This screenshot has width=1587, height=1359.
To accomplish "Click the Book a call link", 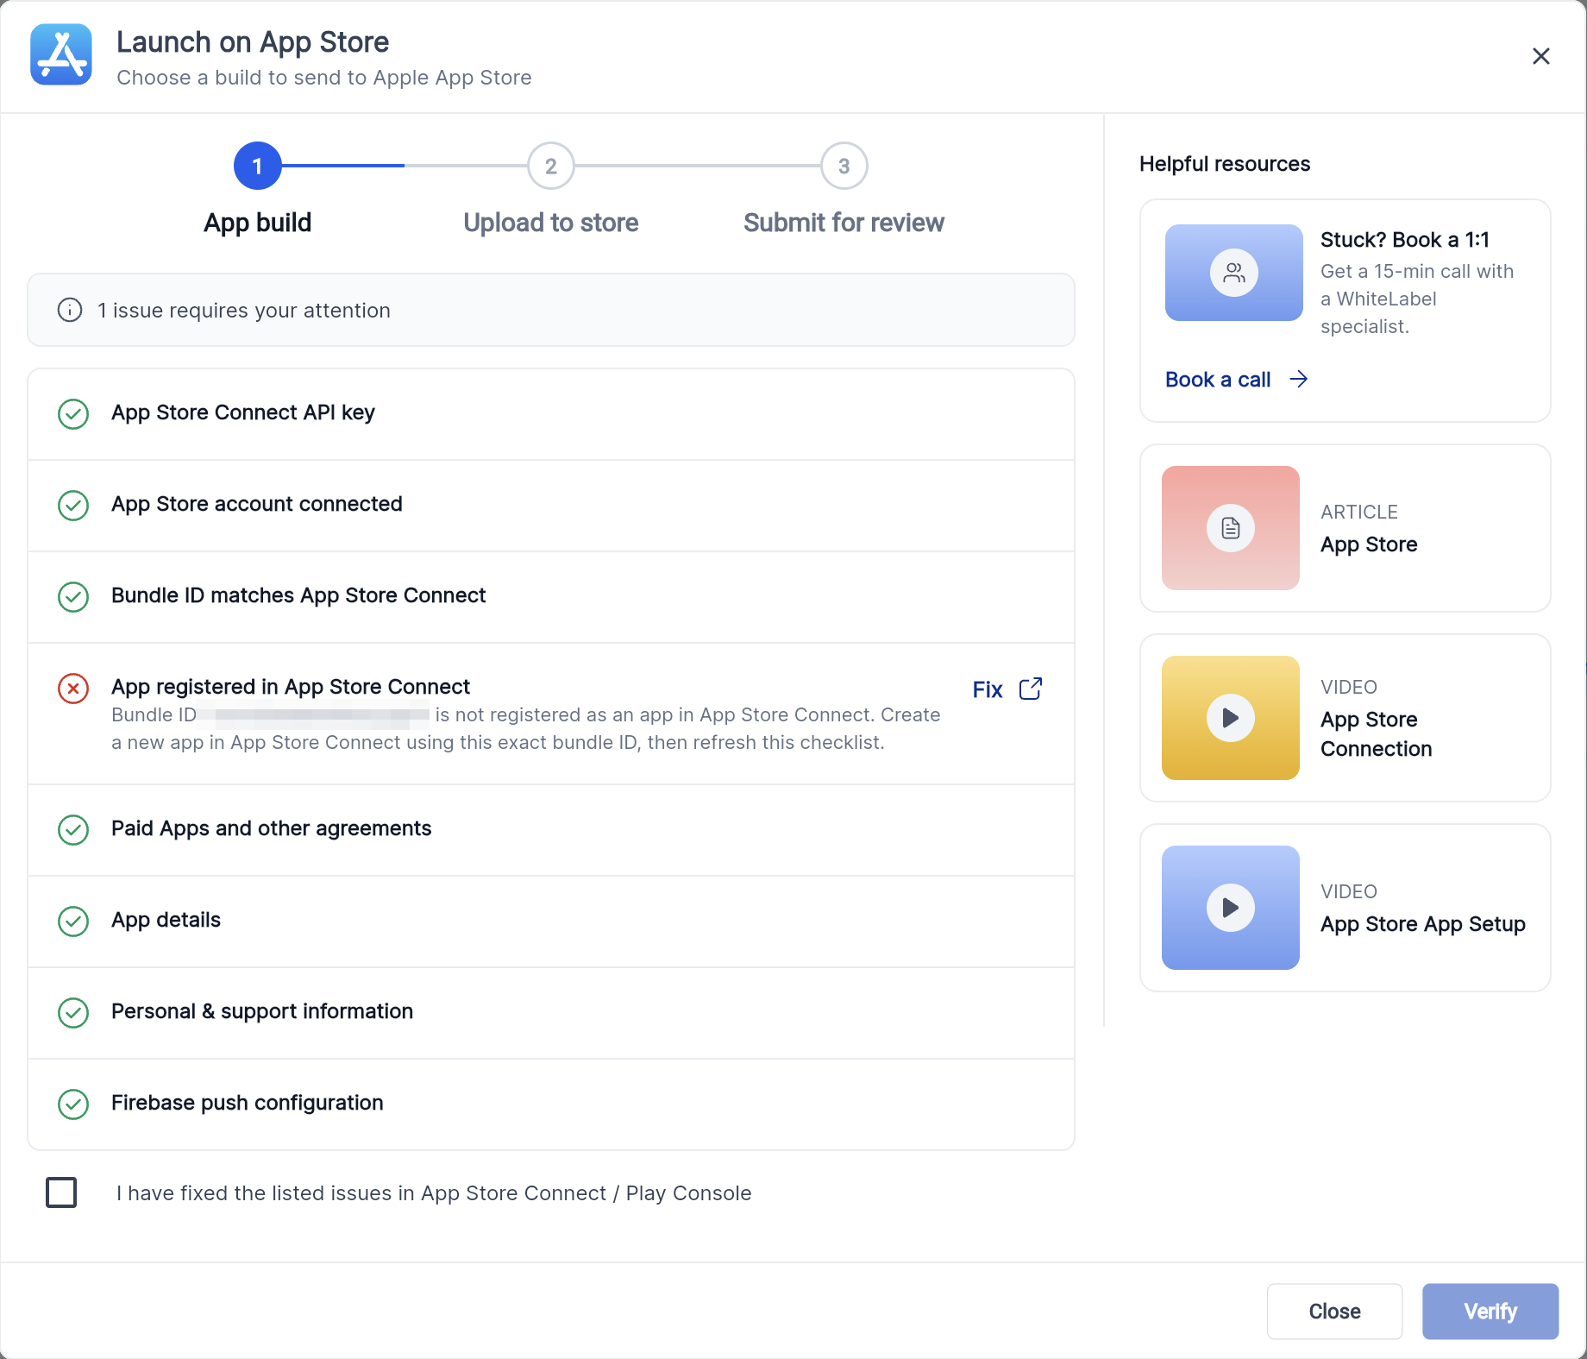I will point(1218,380).
